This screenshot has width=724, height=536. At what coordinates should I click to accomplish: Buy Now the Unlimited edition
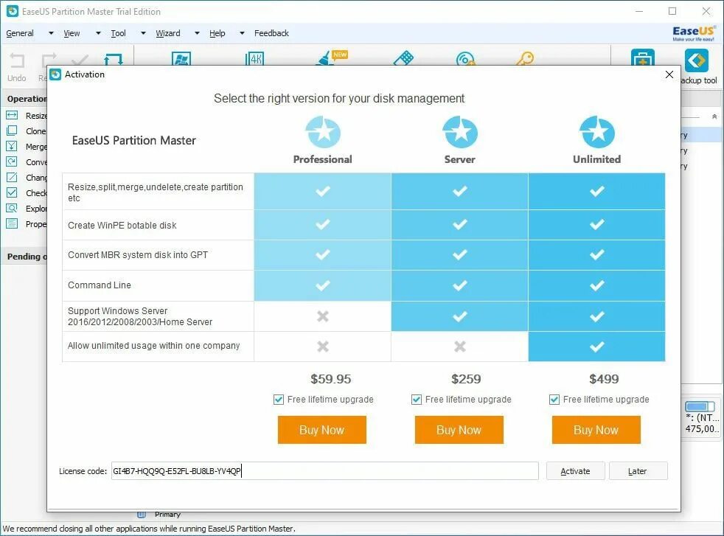pos(596,430)
